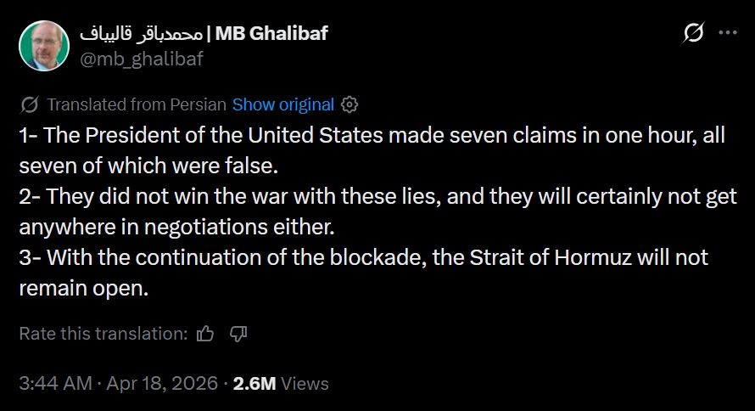
Task: Rate the translation with thumbs up
Action: coord(204,334)
